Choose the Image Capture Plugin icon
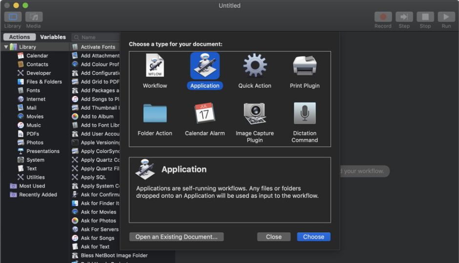Image resolution: width=459 pixels, height=263 pixels. pyautogui.click(x=255, y=114)
